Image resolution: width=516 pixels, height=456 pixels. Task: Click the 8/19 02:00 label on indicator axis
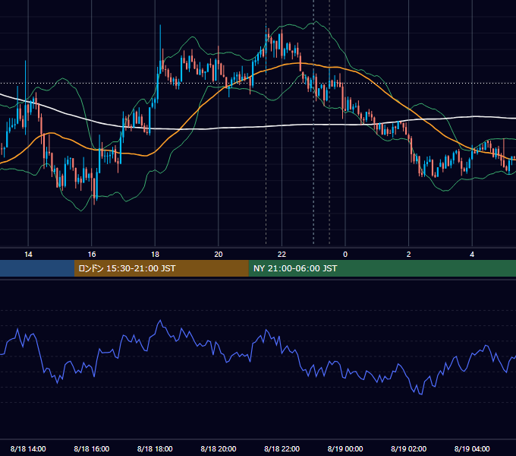(x=408, y=448)
